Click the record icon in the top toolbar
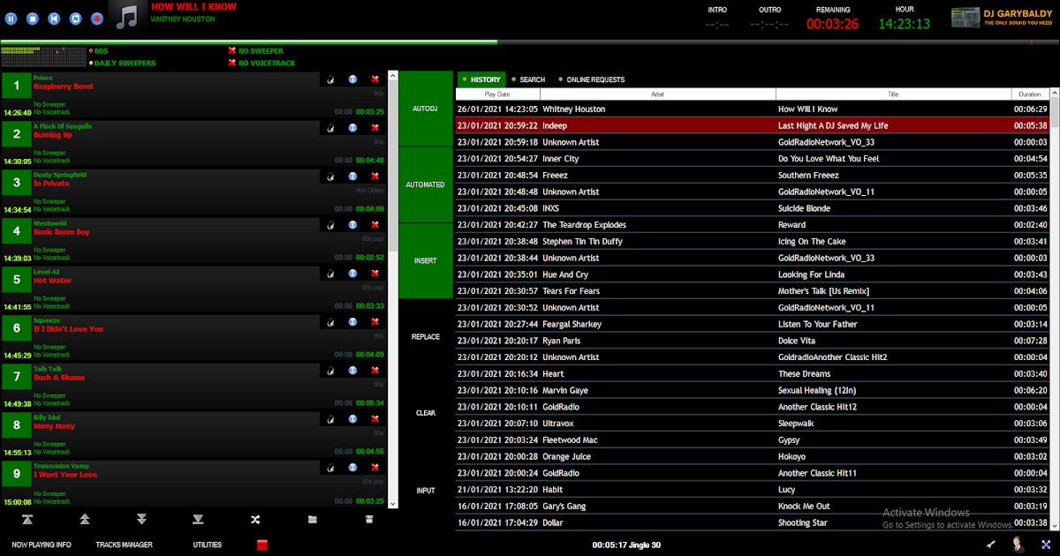 (97, 18)
